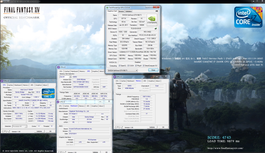Switch to the Sensors tab in GPU-Z
This screenshot has height=153, width=265.
(x=121, y=11)
